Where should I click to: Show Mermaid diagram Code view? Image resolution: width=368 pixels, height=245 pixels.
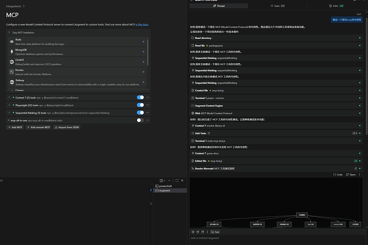coord(338,175)
